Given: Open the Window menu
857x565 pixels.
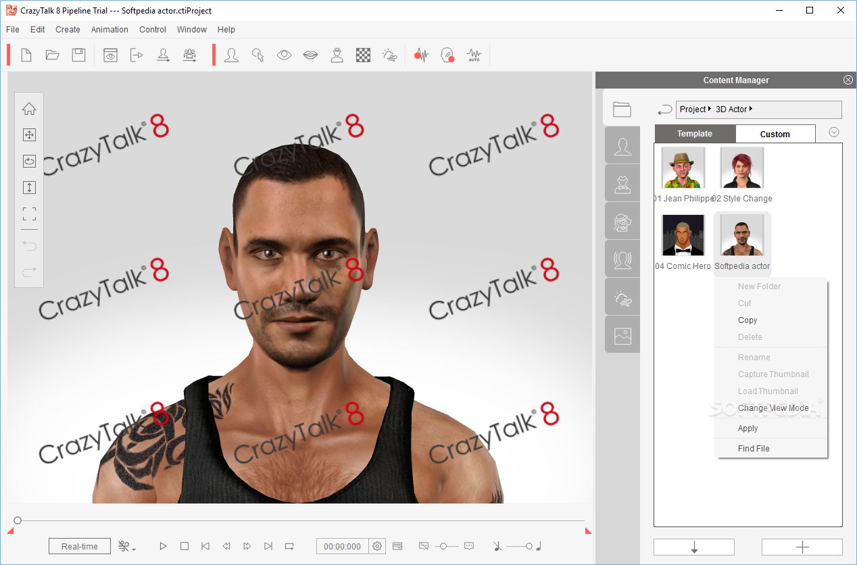Looking at the screenshot, I should click(192, 30).
